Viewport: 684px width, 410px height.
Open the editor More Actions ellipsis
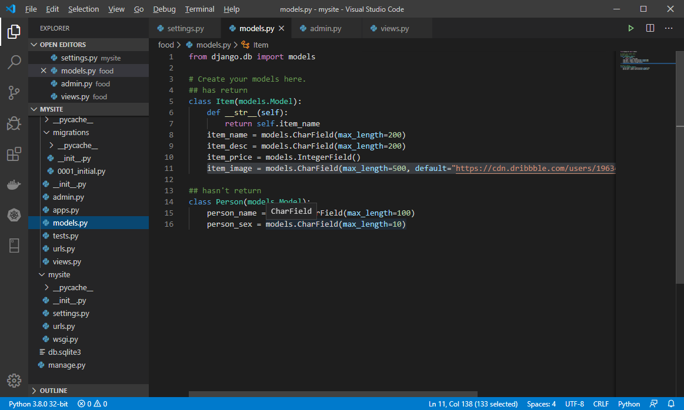tap(669, 28)
